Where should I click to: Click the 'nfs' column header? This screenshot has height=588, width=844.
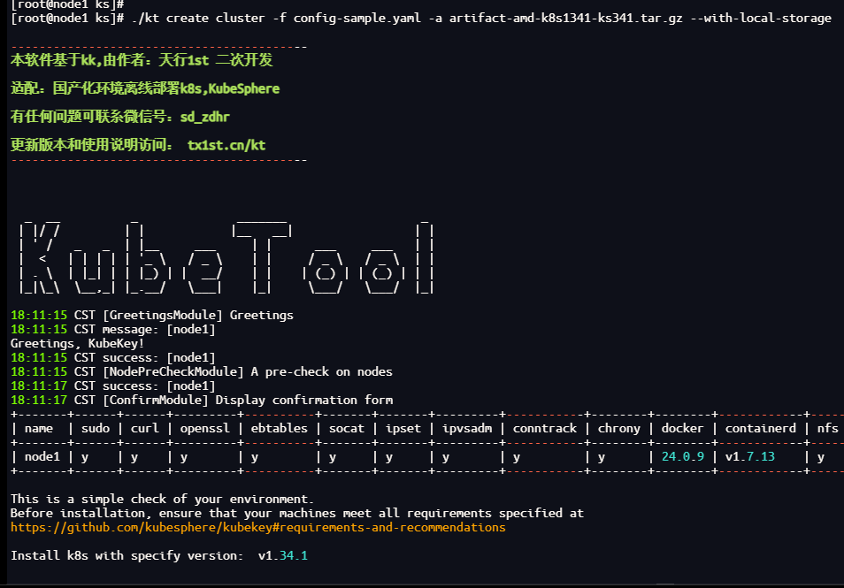click(828, 428)
